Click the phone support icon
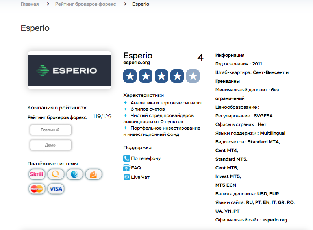 click(126, 158)
